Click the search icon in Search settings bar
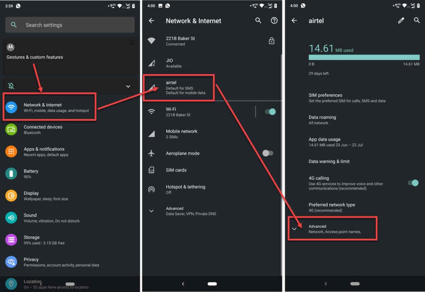Viewport: 425px width, 292px height. (x=14, y=25)
